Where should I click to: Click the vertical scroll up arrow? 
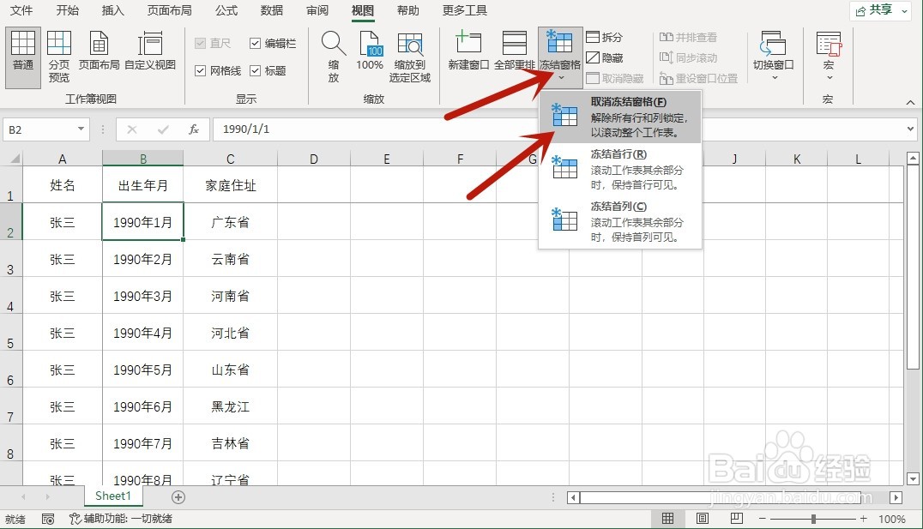[913, 158]
